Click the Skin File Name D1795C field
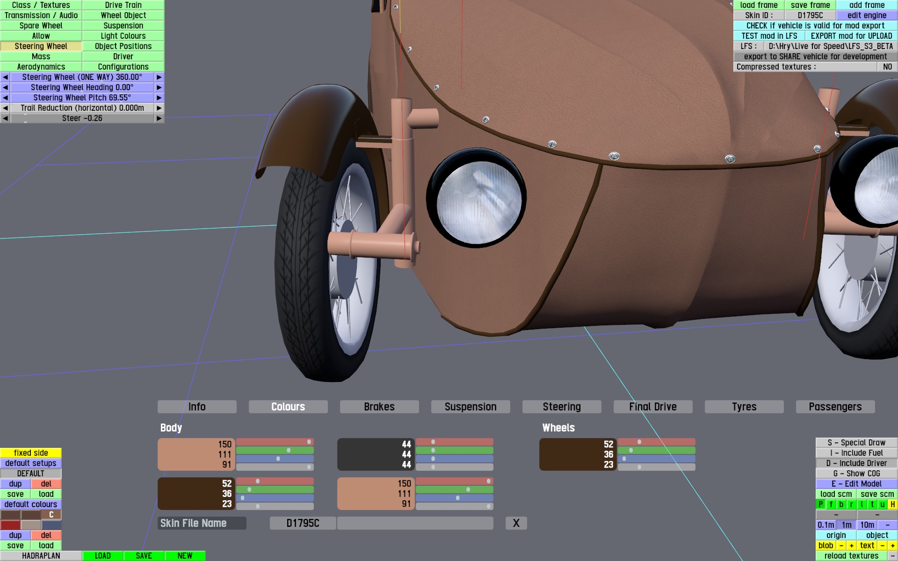898x561 pixels. [303, 523]
